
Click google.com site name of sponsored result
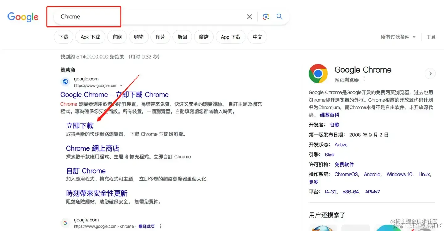point(86,79)
